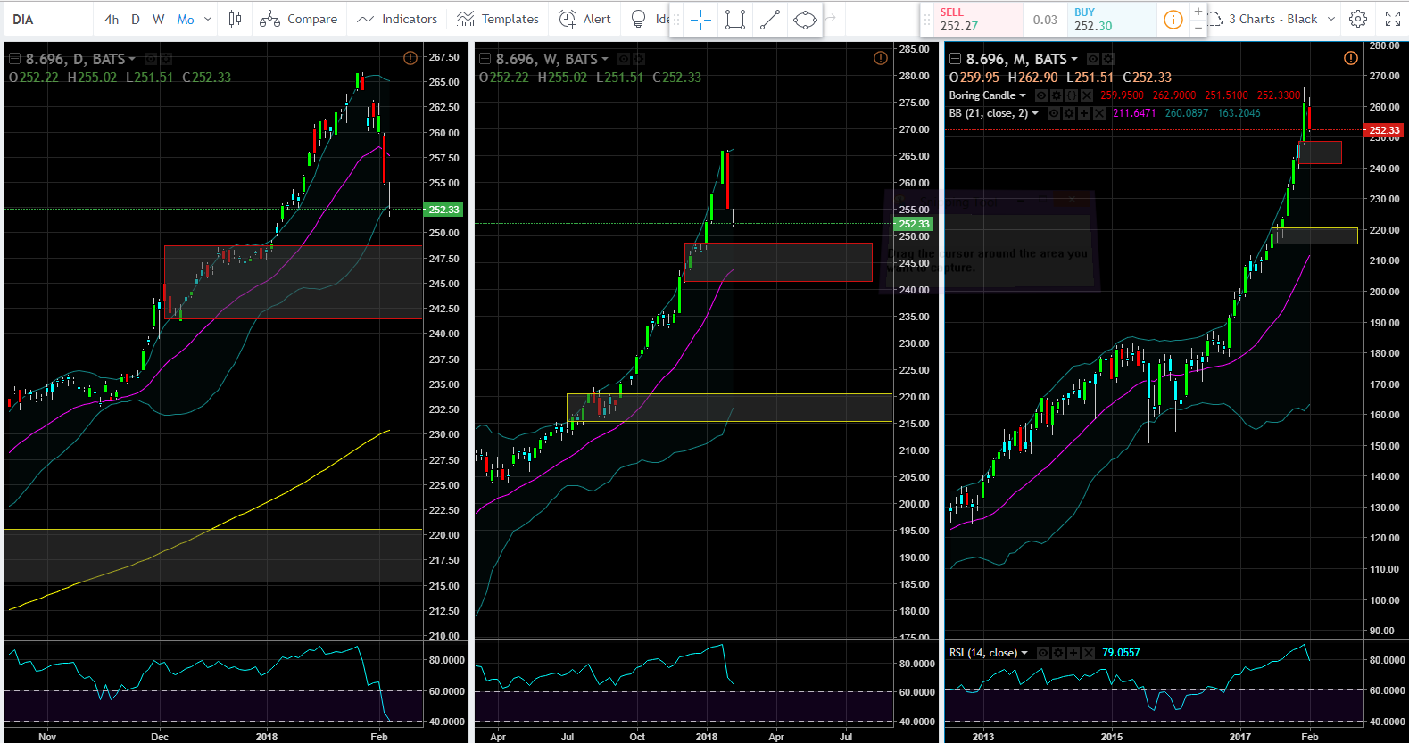Viewport: 1409px width, 743px height.
Task: Open the '8.696, W, BATS' title dropdown
Action: (604, 59)
